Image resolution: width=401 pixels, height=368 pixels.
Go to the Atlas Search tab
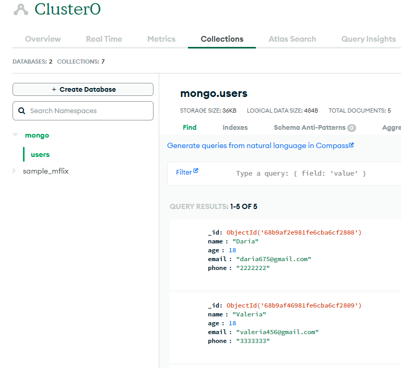(292, 39)
